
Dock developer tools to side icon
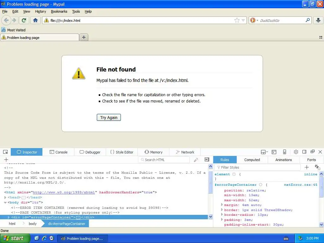point(304,152)
